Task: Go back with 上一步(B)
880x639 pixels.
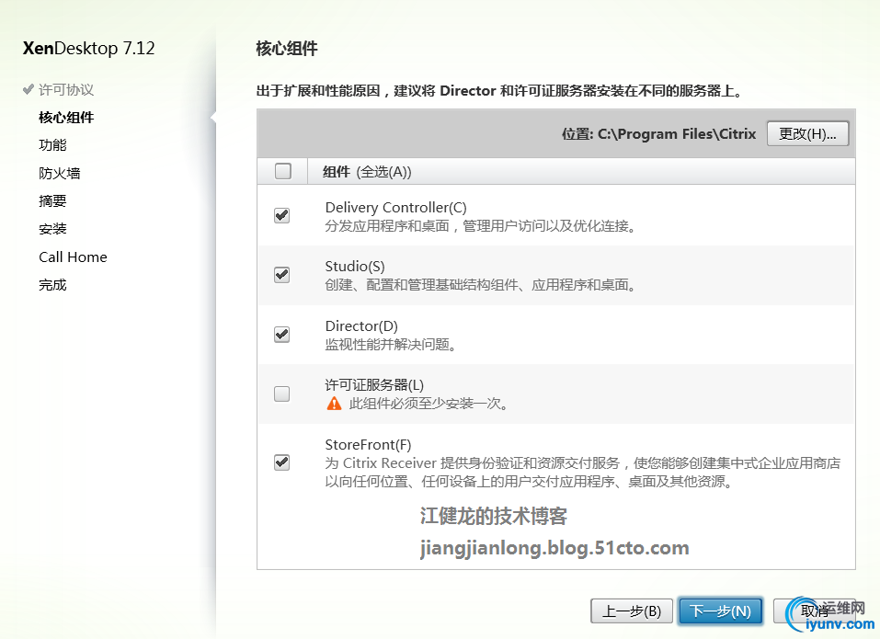Action: point(632,610)
